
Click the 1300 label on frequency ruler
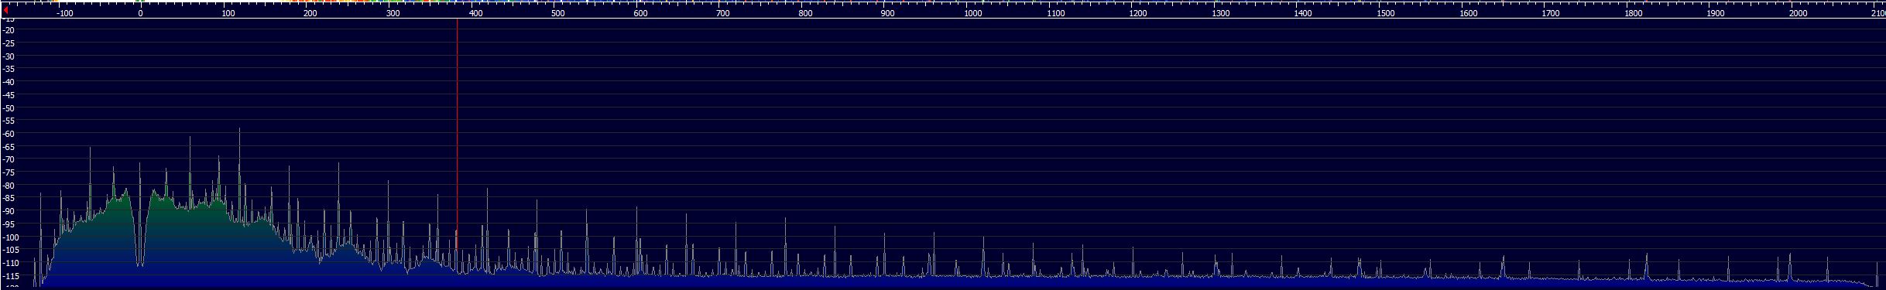1221,13
